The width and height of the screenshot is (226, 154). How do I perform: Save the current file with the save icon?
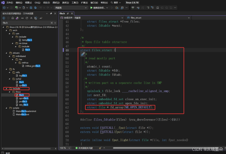click(x=31, y=8)
